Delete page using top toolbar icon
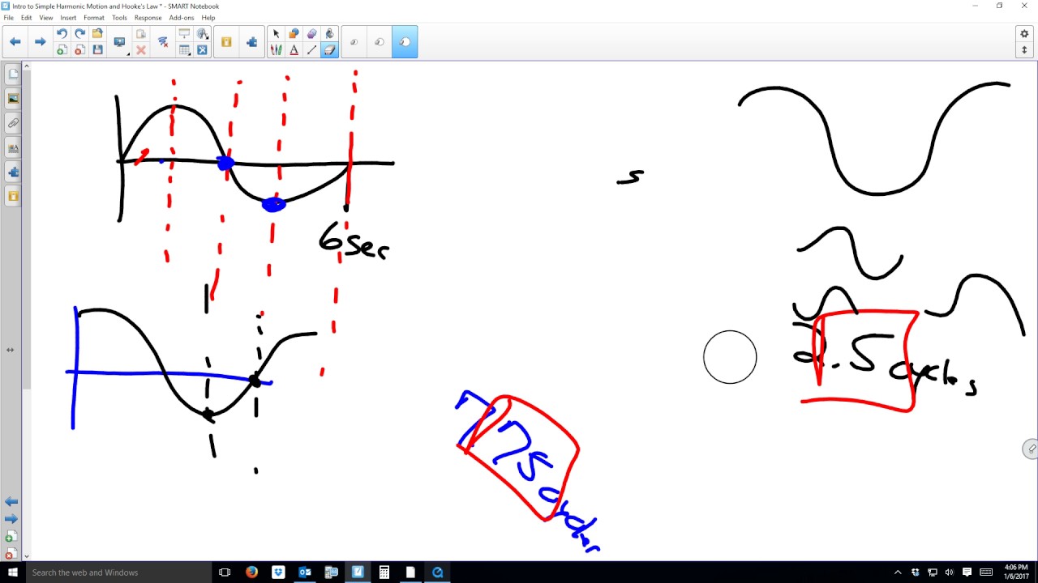1038x583 pixels. (x=79, y=50)
